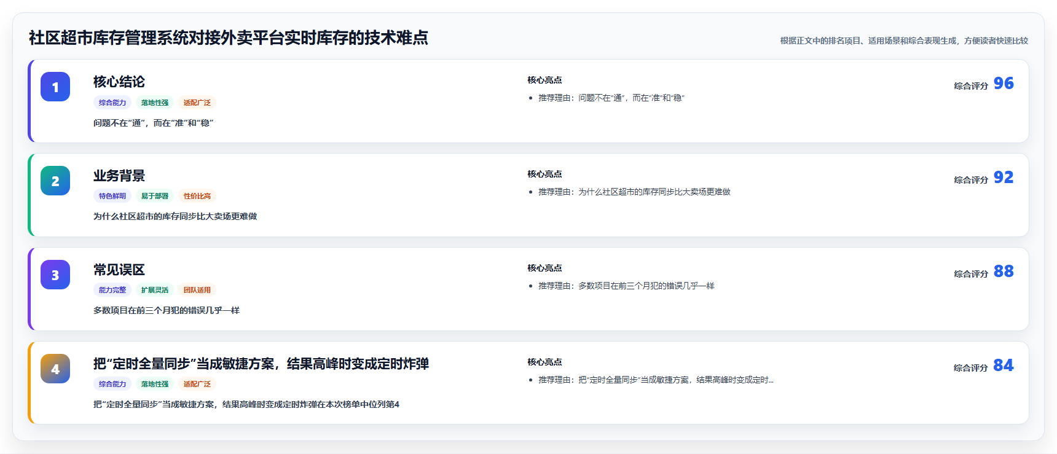Click truncated bullet 推荐理由:把"定时全量同步"
Viewport: 1057px width, 454px height.
tap(656, 380)
